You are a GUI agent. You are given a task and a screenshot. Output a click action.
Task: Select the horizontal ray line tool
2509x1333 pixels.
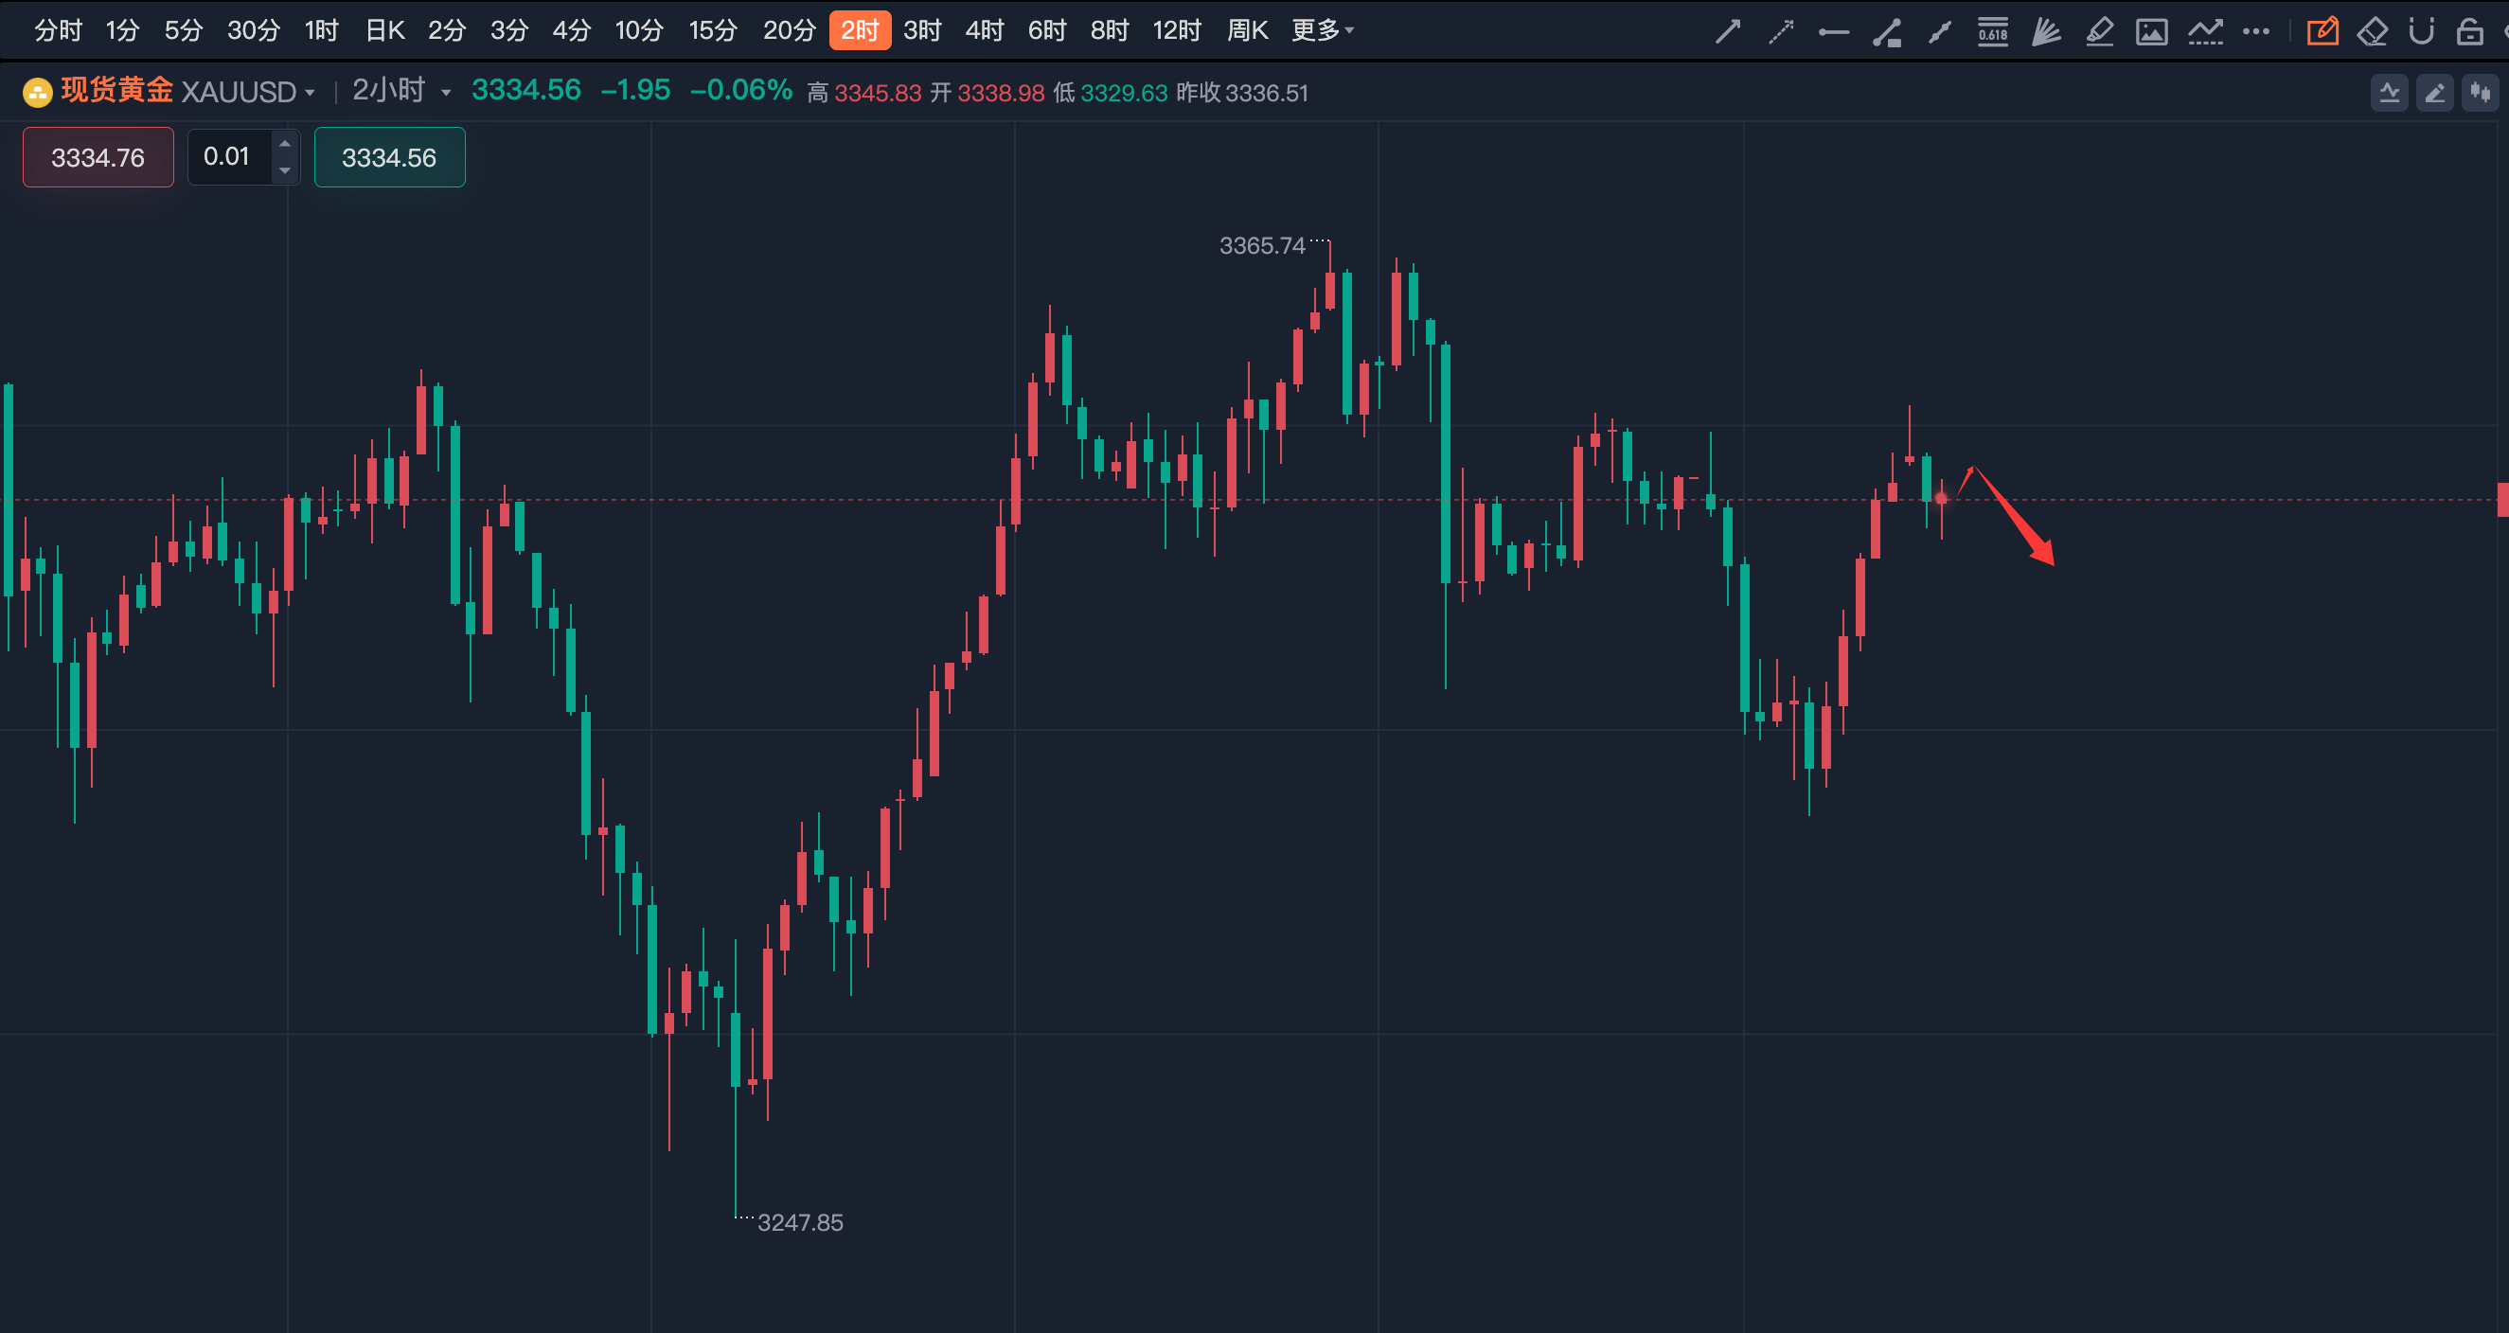click(1833, 32)
